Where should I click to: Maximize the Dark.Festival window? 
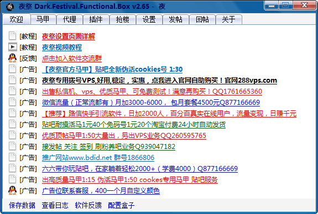coord(285,6)
